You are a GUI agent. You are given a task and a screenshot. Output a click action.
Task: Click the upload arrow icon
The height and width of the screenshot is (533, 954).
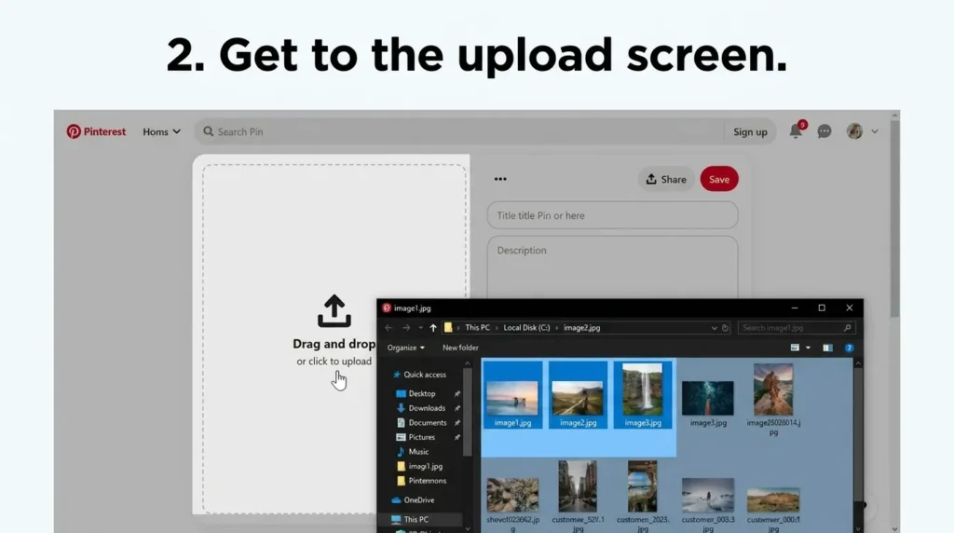pos(334,311)
